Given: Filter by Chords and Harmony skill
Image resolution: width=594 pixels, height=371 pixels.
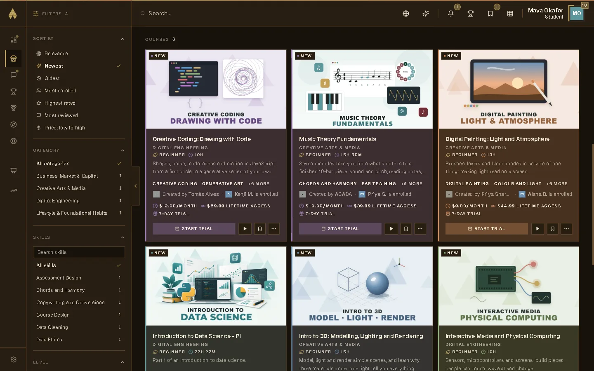Looking at the screenshot, I should pyautogui.click(x=79, y=290).
